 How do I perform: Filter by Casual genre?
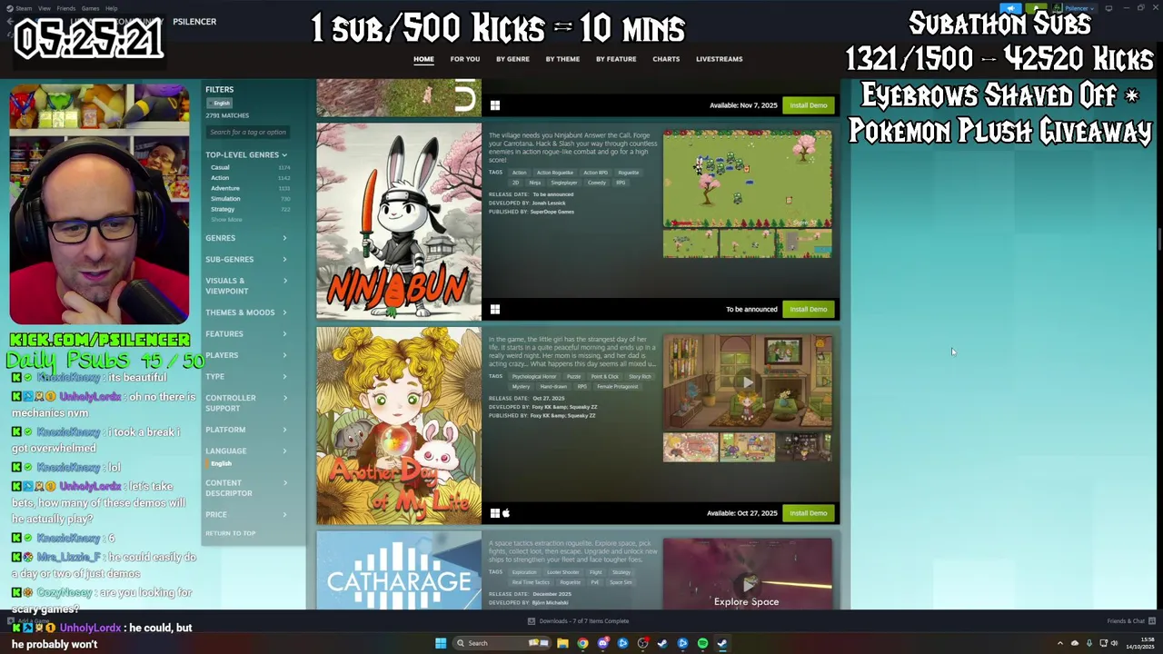(221, 167)
